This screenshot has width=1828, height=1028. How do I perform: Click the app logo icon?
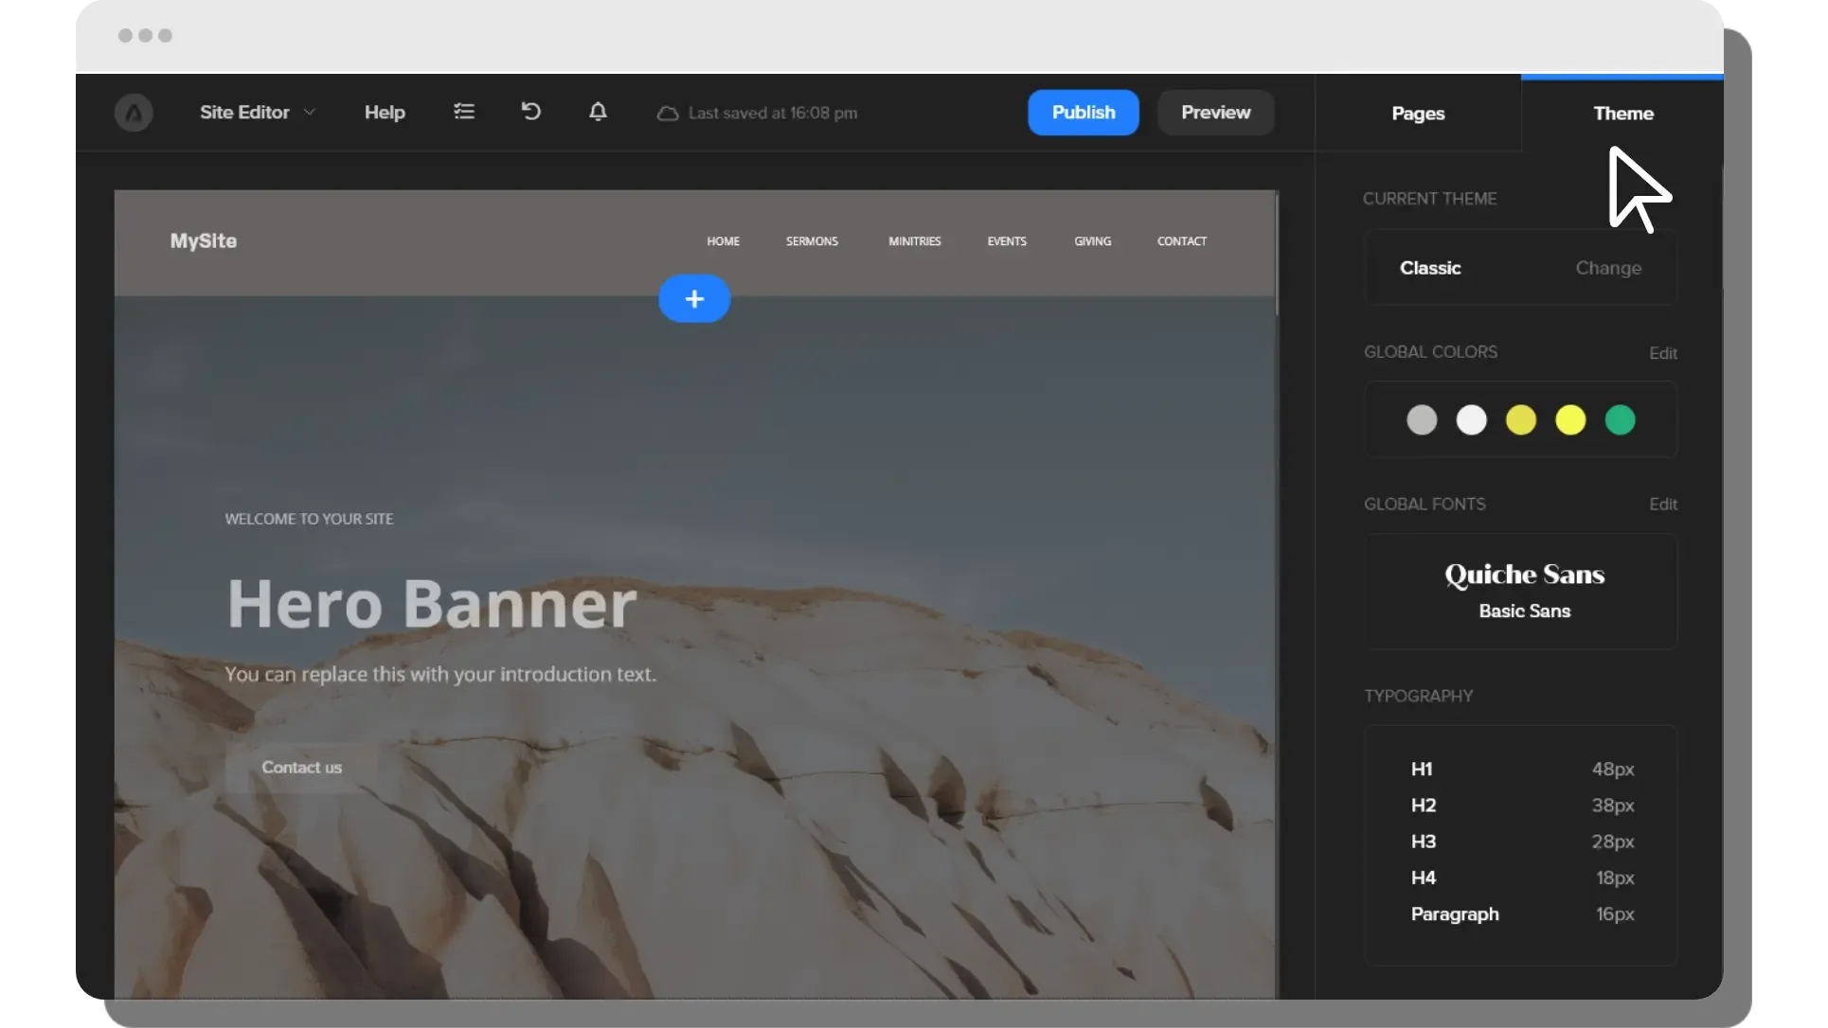pos(134,113)
